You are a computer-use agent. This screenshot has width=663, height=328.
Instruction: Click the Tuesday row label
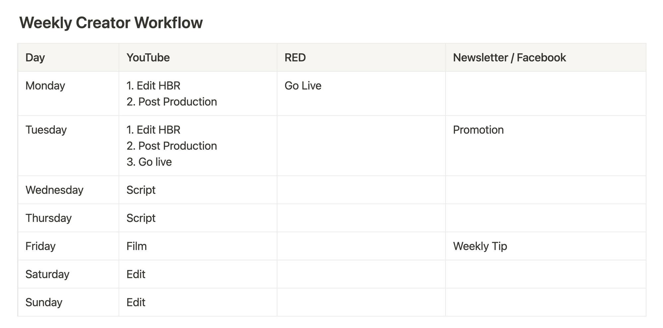(46, 130)
